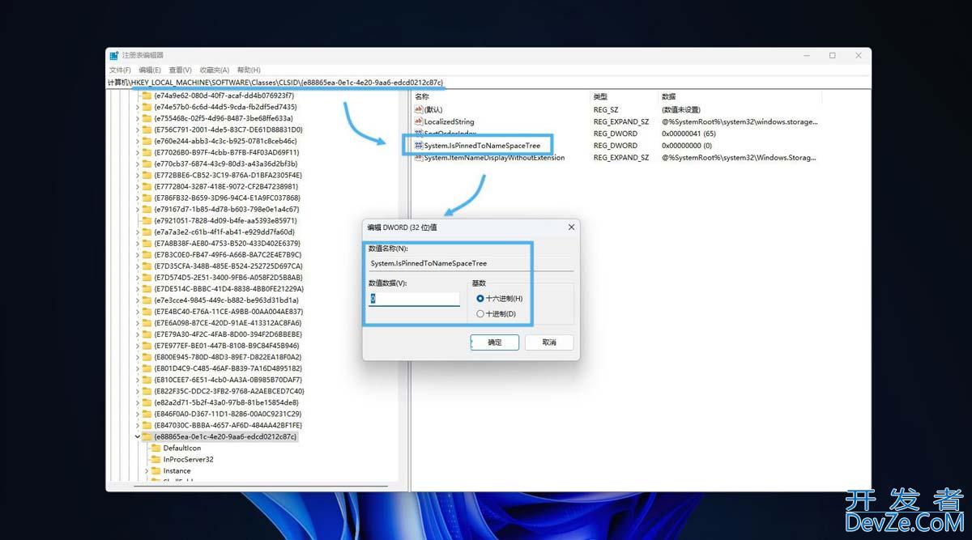Click folder icon of {e755468c-02f5-4d96-8487-3be68ffe633a}
Image resolution: width=972 pixels, height=540 pixels.
[x=147, y=118]
